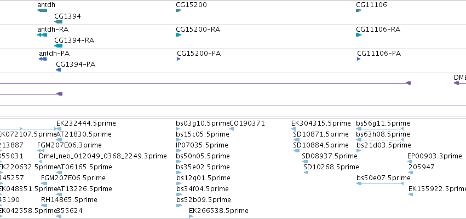Select the CG15200 gene glyph
This screenshot has width=466, height=219.
coord(179,10)
